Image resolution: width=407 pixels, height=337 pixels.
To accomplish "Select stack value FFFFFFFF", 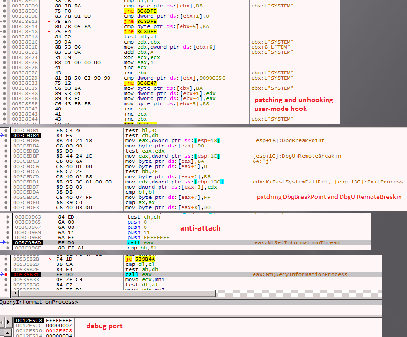I will (x=59, y=320).
